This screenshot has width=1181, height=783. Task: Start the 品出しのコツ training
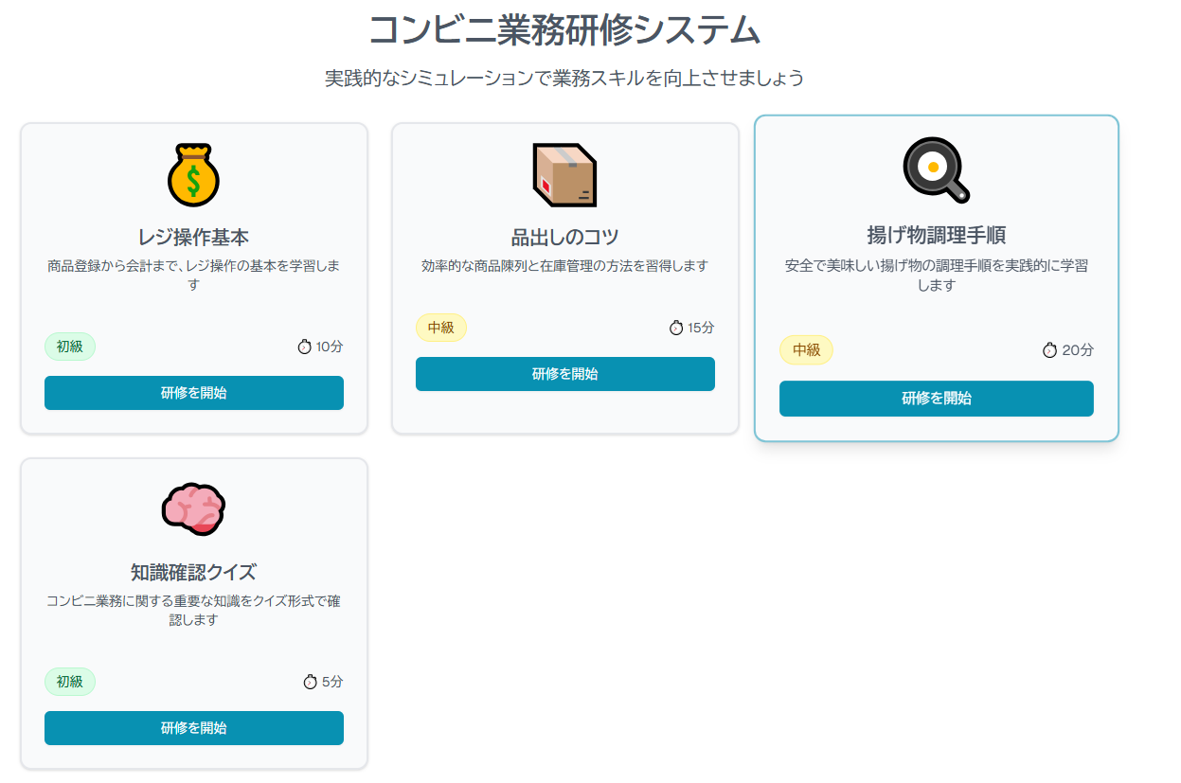(564, 374)
